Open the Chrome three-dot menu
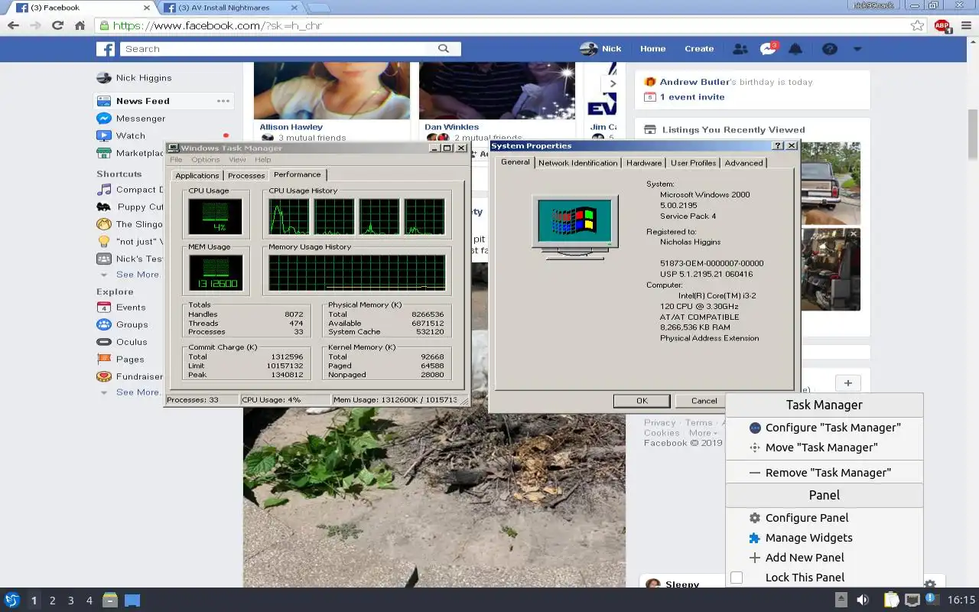979x612 pixels. click(967, 25)
